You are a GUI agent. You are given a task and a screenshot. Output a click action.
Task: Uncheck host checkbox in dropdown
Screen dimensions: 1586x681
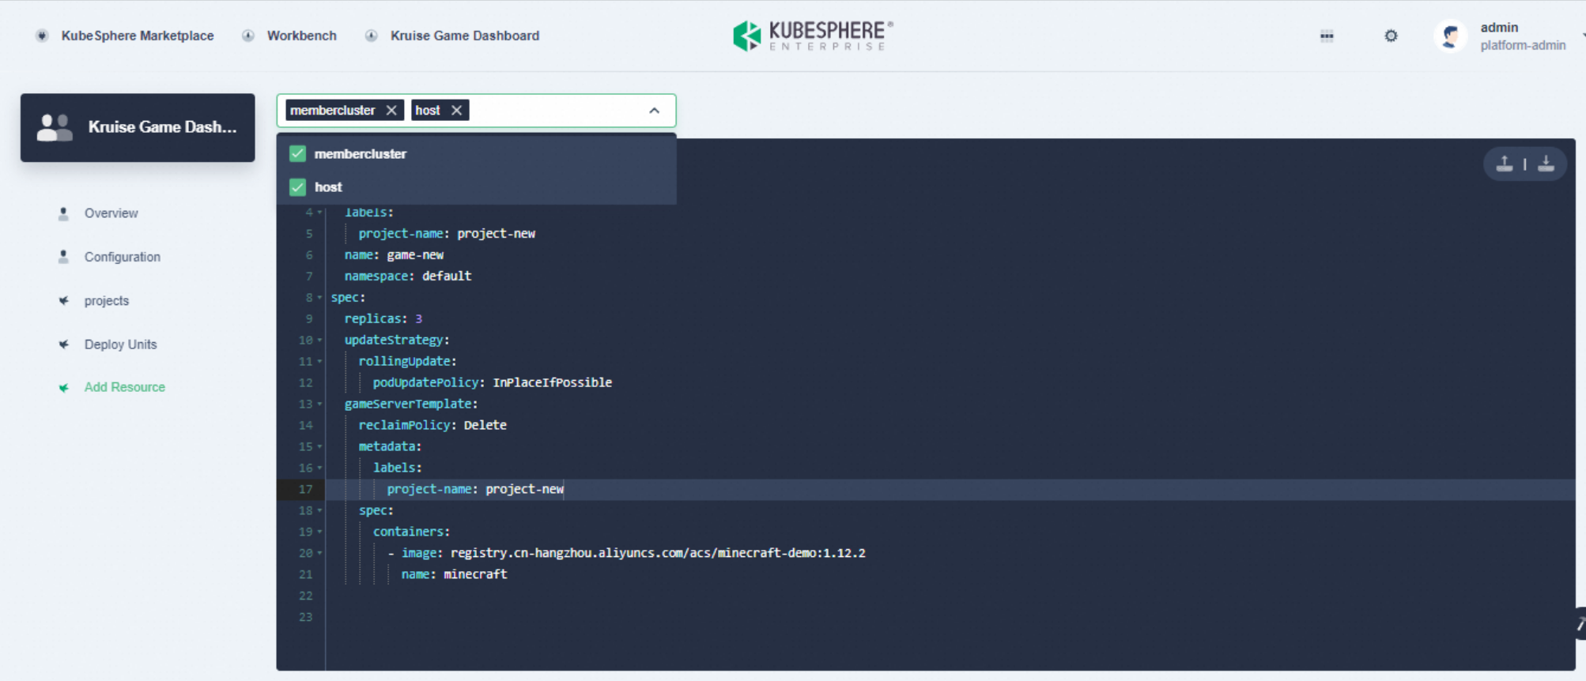298,187
